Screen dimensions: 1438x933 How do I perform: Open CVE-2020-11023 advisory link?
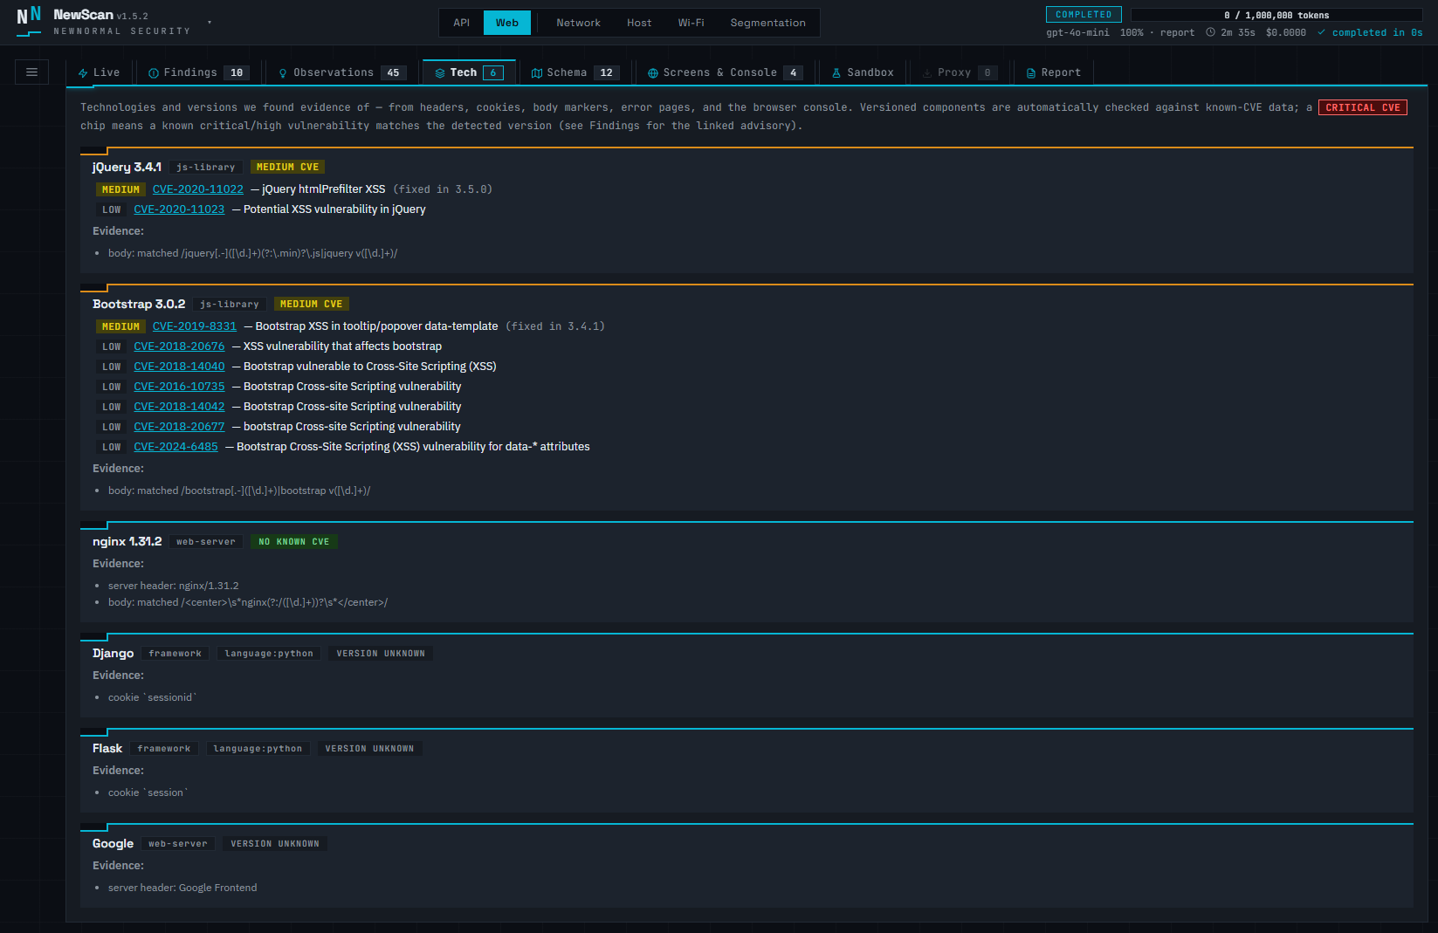179,209
